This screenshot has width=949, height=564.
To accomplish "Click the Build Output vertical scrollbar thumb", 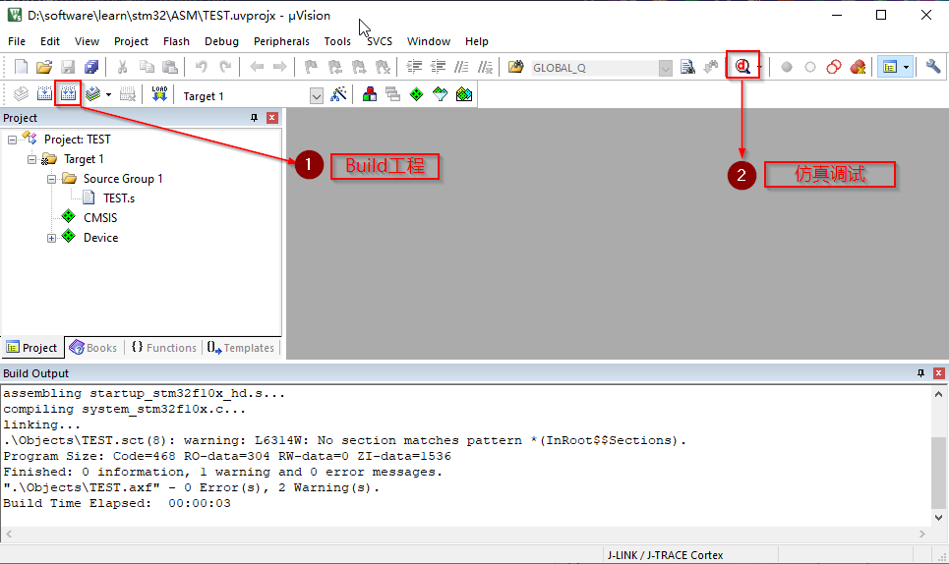I will tap(938, 473).
